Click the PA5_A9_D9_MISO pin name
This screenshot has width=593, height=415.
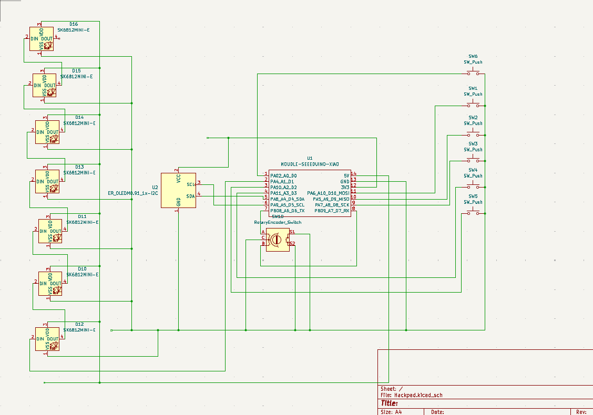coord(331,199)
